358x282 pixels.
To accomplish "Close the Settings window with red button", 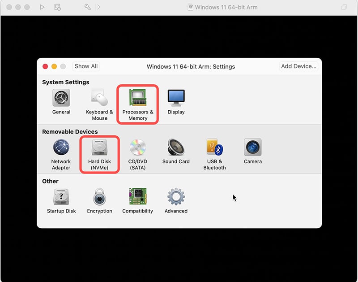I will point(45,66).
